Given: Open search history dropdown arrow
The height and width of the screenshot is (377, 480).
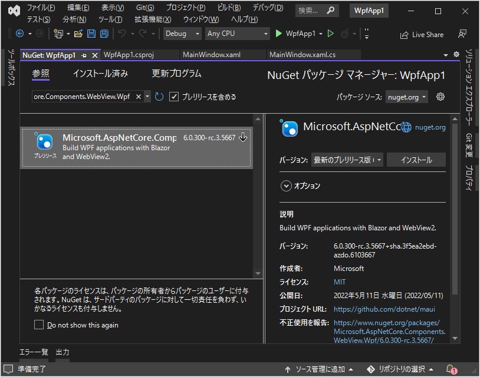Looking at the screenshot, I should [147, 97].
